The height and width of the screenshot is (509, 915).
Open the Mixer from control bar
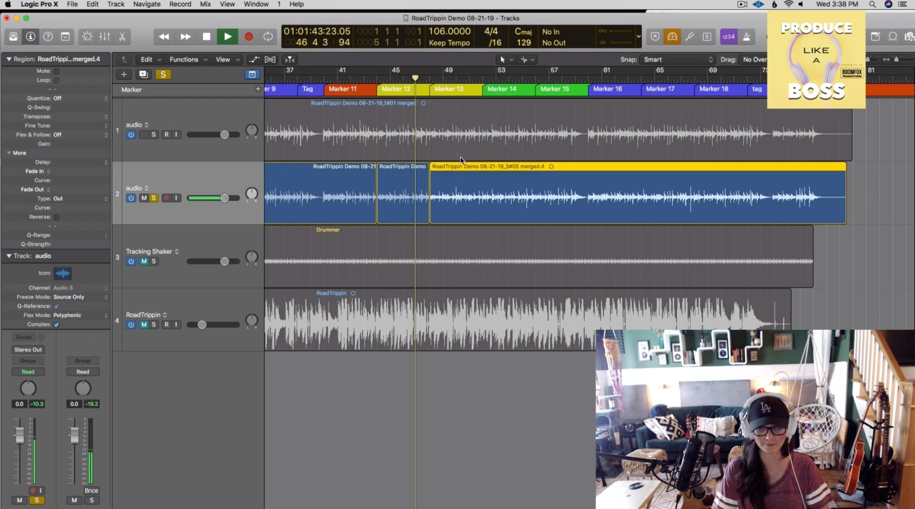[105, 37]
